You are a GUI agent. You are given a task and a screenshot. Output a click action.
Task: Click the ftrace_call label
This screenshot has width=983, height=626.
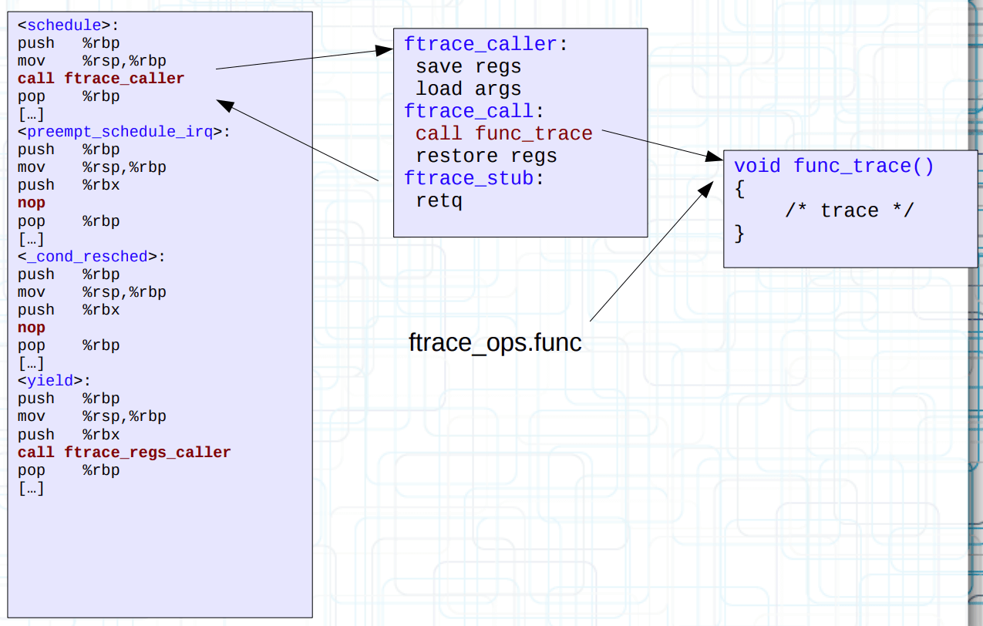pos(468,112)
